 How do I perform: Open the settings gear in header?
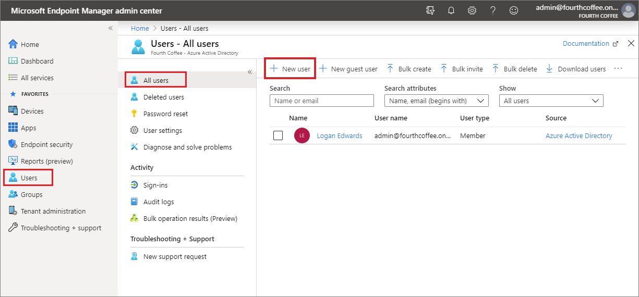pos(472,10)
